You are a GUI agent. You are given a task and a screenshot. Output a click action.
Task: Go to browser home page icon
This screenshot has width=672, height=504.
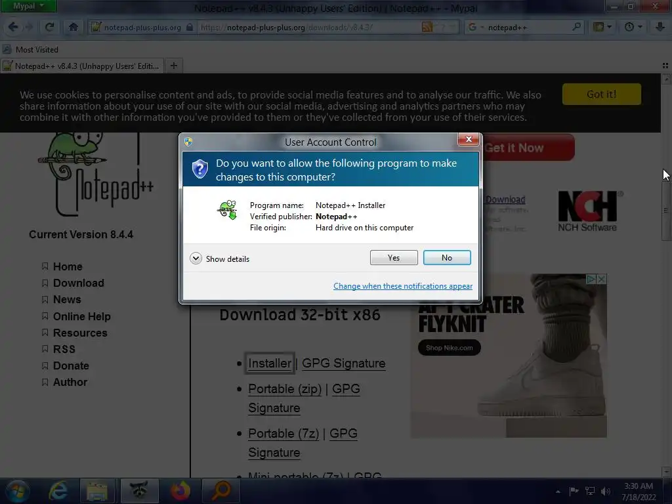tap(73, 27)
